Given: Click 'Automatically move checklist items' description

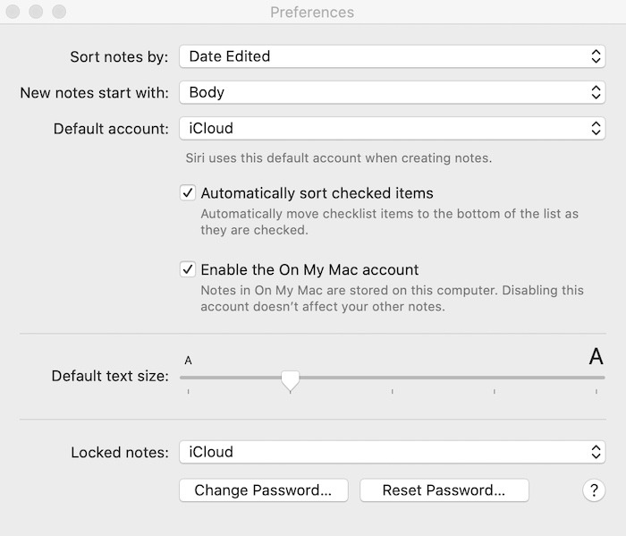Looking at the screenshot, I should (x=389, y=222).
